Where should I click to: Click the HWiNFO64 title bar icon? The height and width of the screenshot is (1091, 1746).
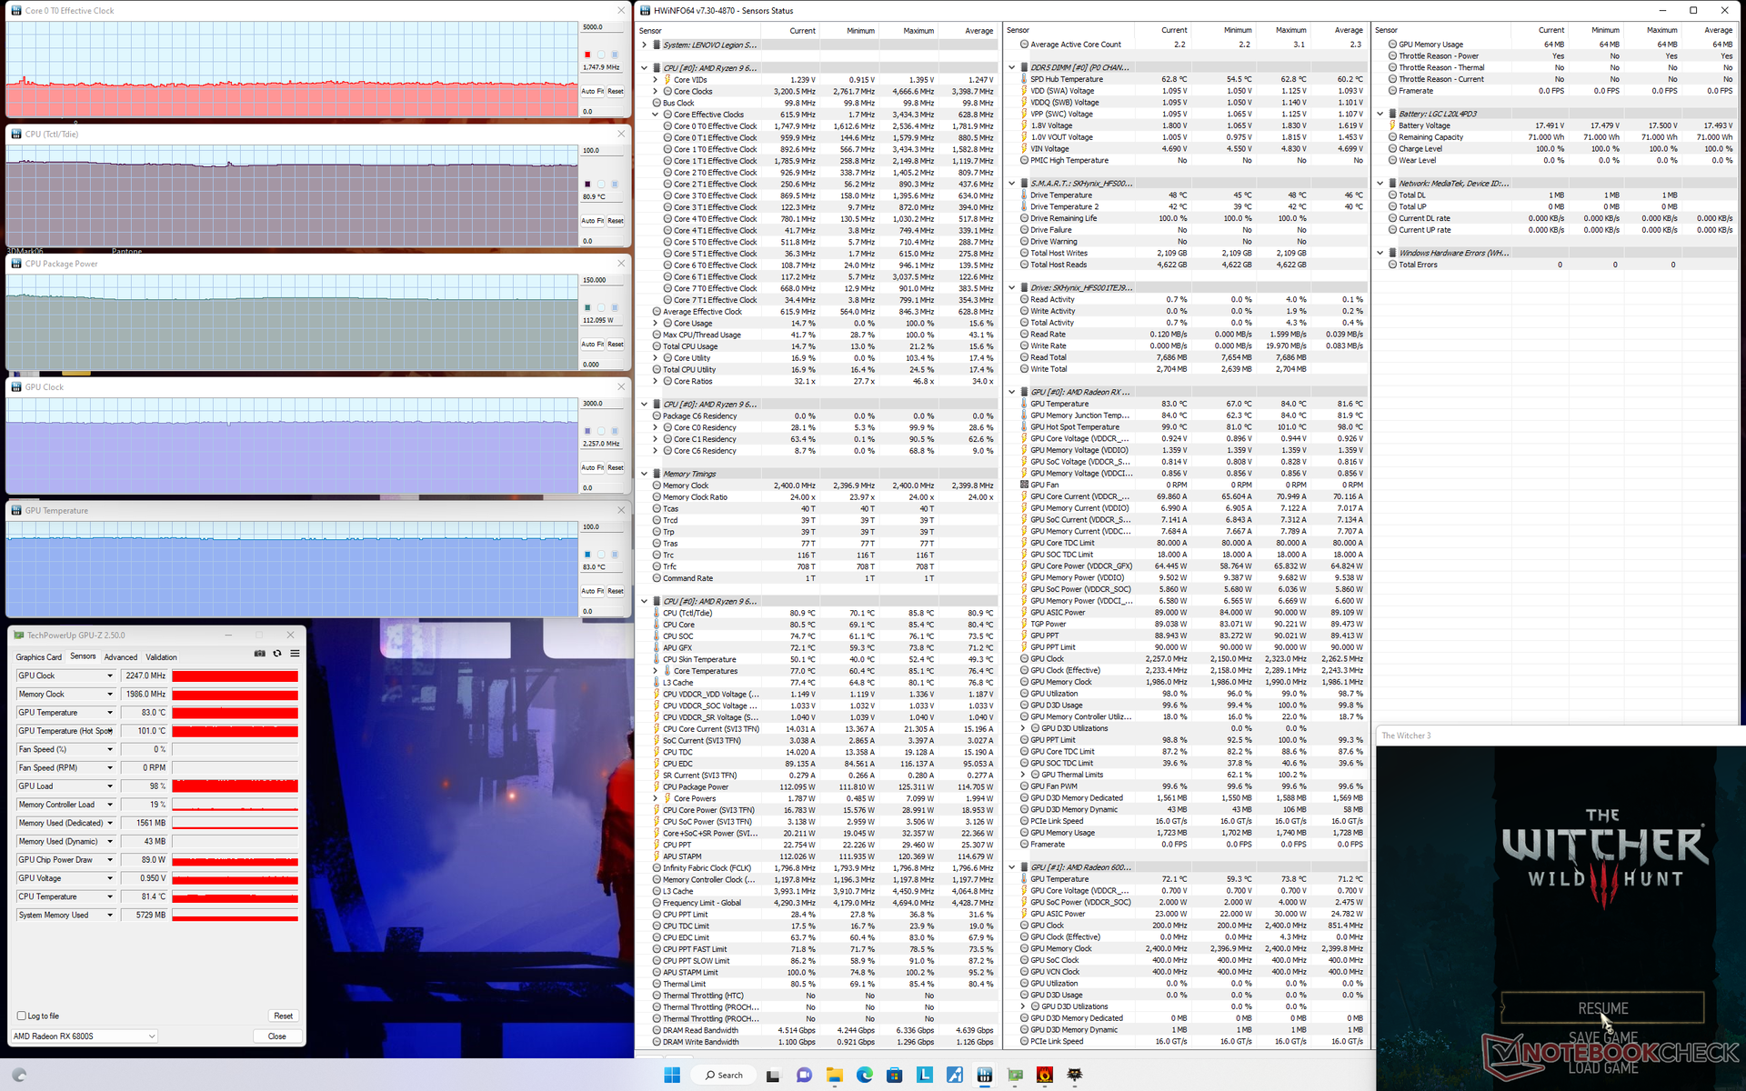tap(646, 11)
